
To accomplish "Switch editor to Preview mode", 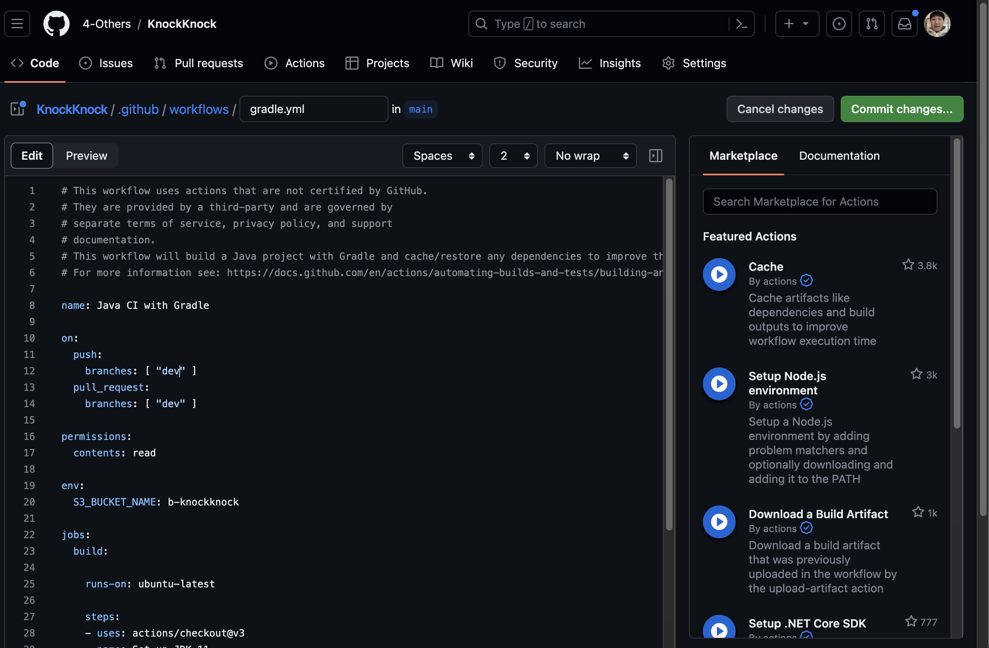I will coord(86,156).
